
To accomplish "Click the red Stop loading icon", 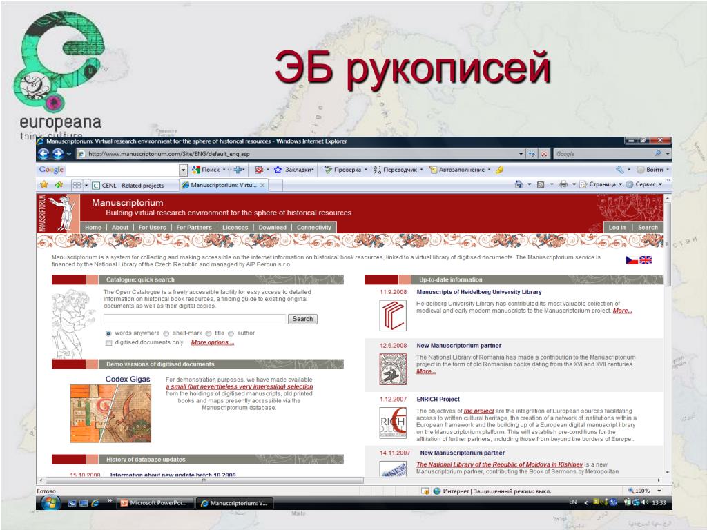I will tap(544, 154).
